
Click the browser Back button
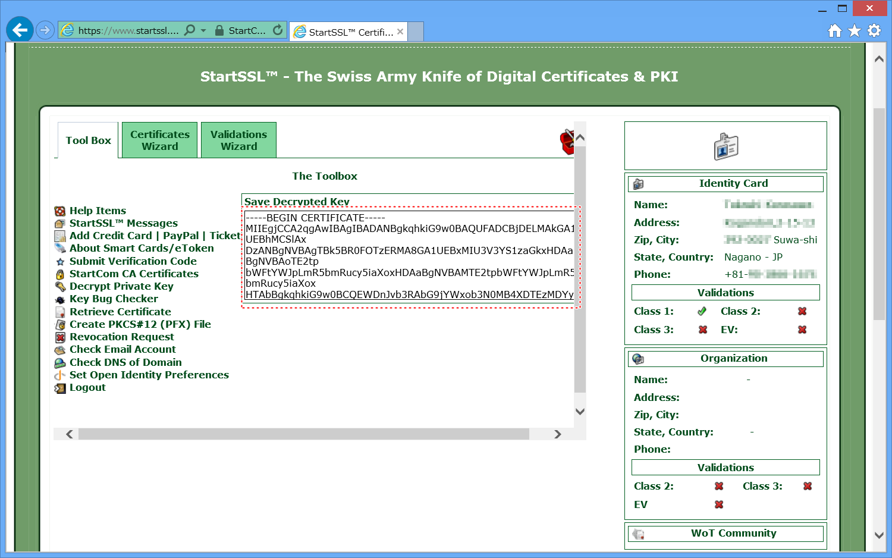tap(20, 30)
